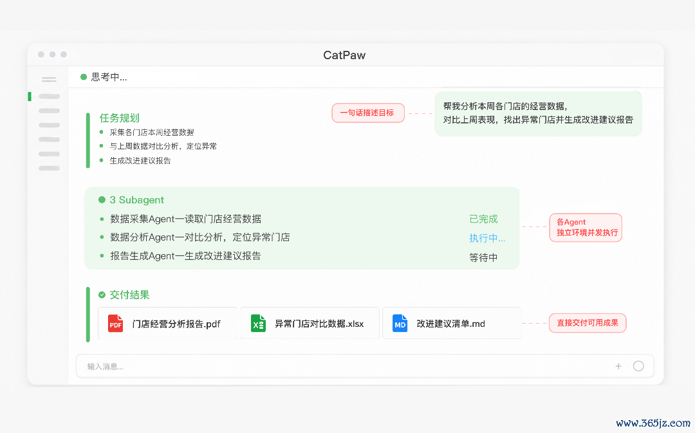695x433 pixels.
Task: Click the 等待中 status text
Action: click(483, 257)
